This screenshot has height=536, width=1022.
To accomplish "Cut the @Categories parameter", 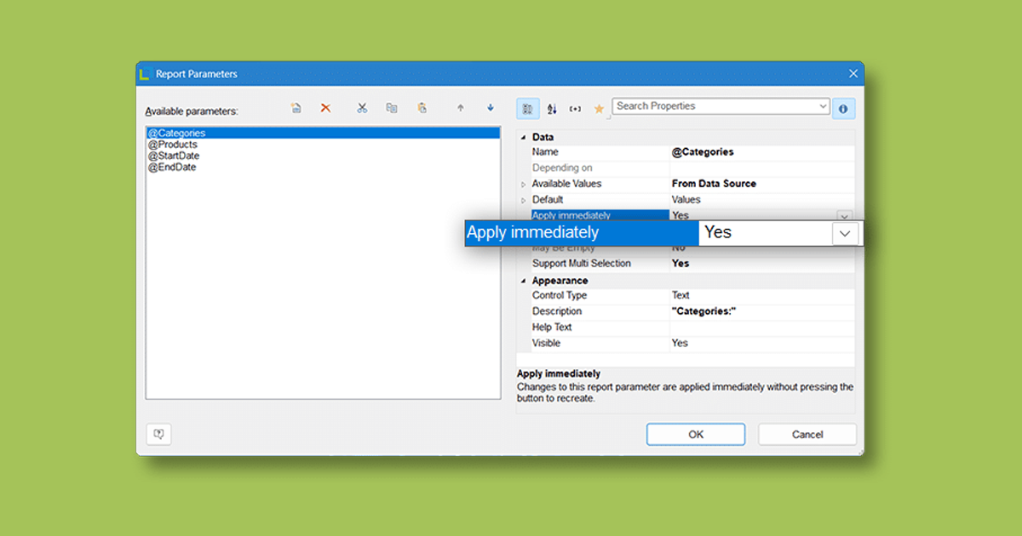I will point(361,108).
